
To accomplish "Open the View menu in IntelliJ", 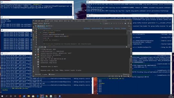I will tap(42, 21).
